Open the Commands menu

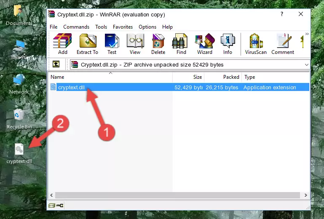click(x=76, y=27)
